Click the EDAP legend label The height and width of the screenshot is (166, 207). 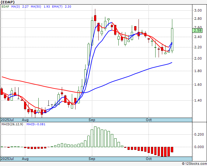[5, 7]
